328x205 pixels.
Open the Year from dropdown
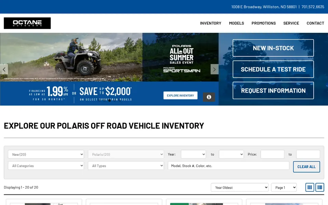coord(193,154)
